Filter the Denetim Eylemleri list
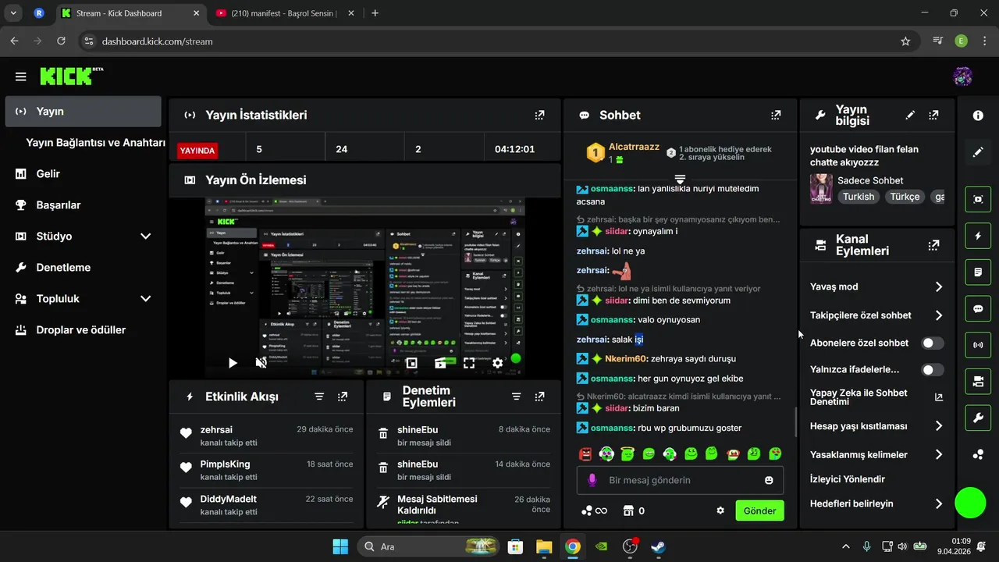The width and height of the screenshot is (999, 562). [516, 397]
